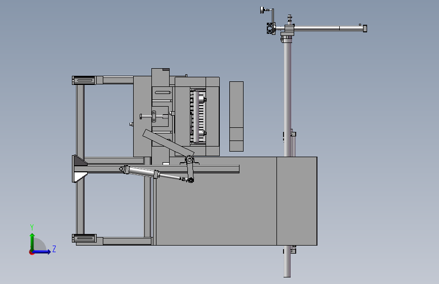Click the blue Z axis of the orientation triad
Image resolution: width=439 pixels, height=284 pixels.
coord(42,252)
